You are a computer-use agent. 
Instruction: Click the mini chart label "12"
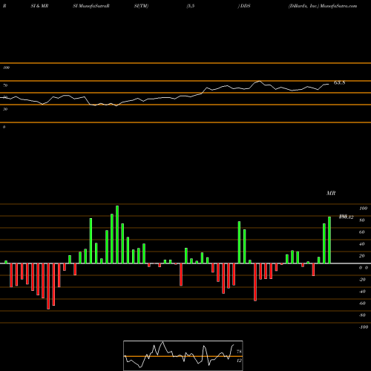(239, 361)
